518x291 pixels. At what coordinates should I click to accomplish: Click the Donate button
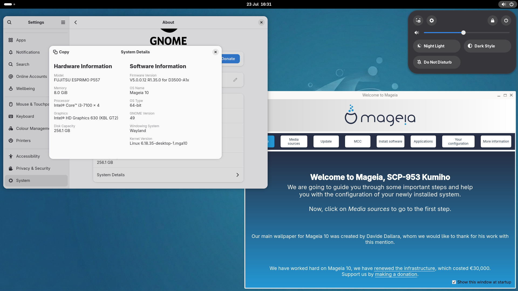[x=230, y=59]
